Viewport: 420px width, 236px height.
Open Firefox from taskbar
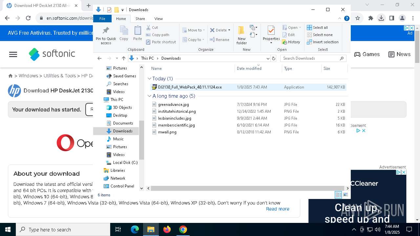point(167,229)
